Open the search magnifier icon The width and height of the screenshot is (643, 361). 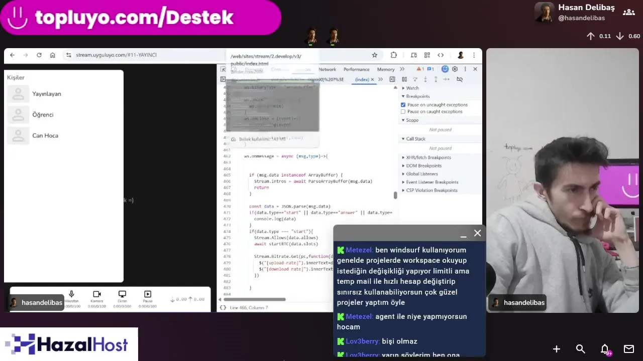click(x=581, y=349)
